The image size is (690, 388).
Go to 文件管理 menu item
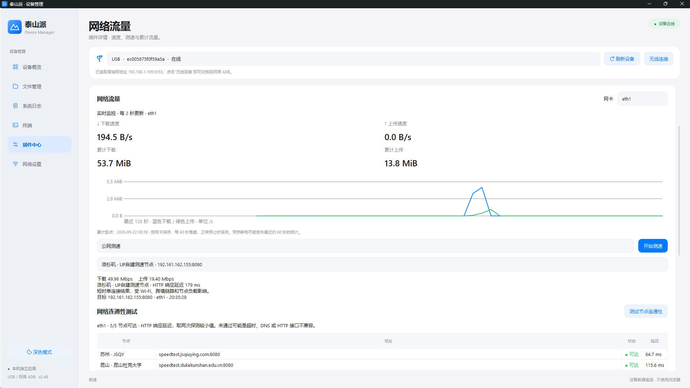click(40, 87)
